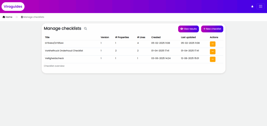Select Vorkheftruck Onderhoud Checklist title

(x=64, y=51)
